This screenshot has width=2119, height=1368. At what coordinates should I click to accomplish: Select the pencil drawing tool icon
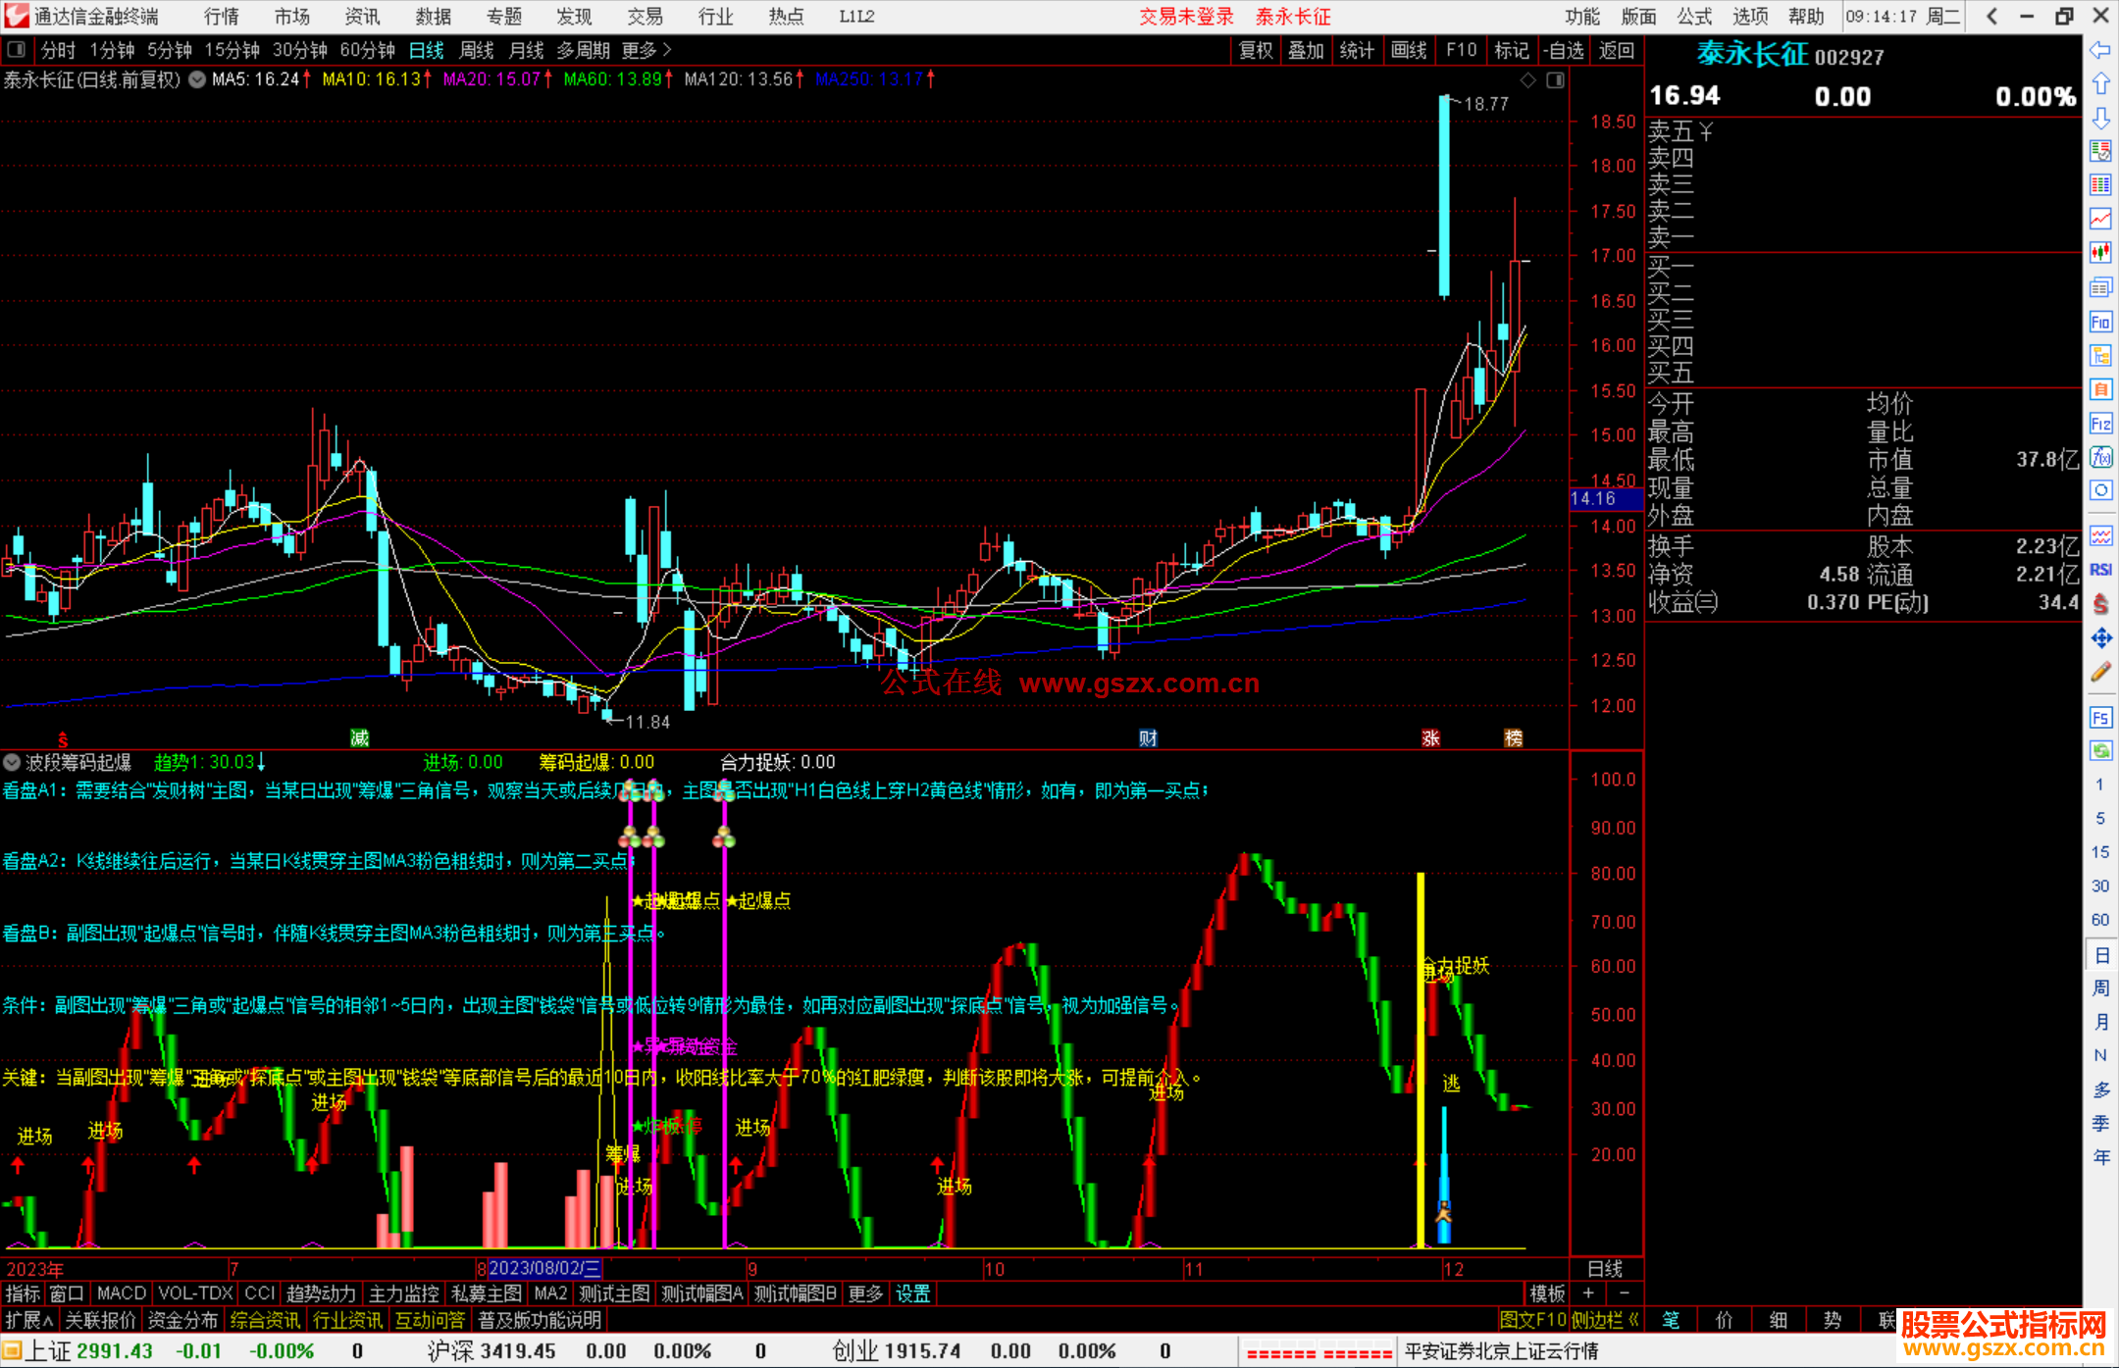point(2100,673)
